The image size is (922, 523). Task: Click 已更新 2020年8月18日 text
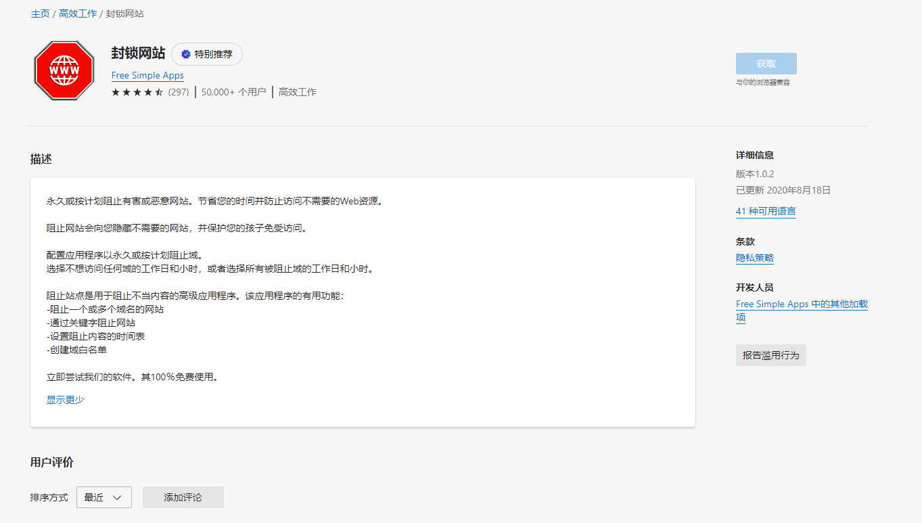[x=783, y=190]
